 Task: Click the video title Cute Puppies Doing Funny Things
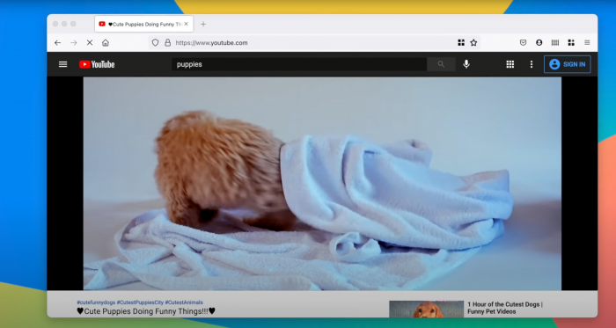click(x=146, y=311)
